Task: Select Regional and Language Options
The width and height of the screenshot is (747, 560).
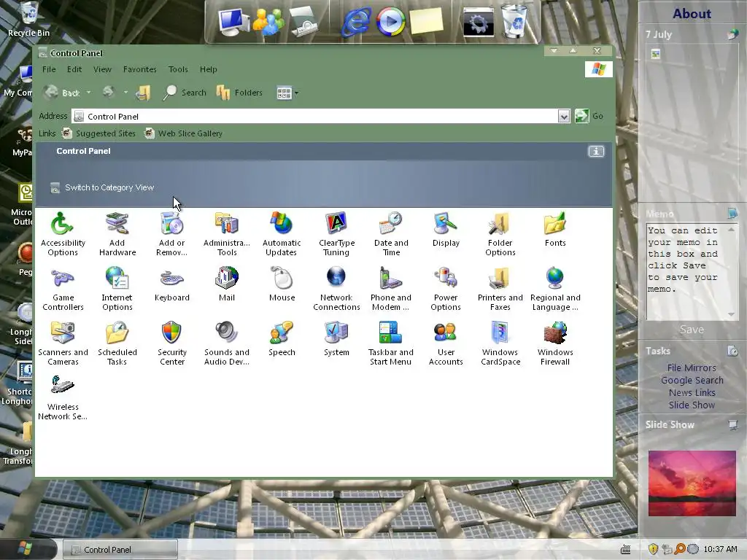Action: pos(555,289)
